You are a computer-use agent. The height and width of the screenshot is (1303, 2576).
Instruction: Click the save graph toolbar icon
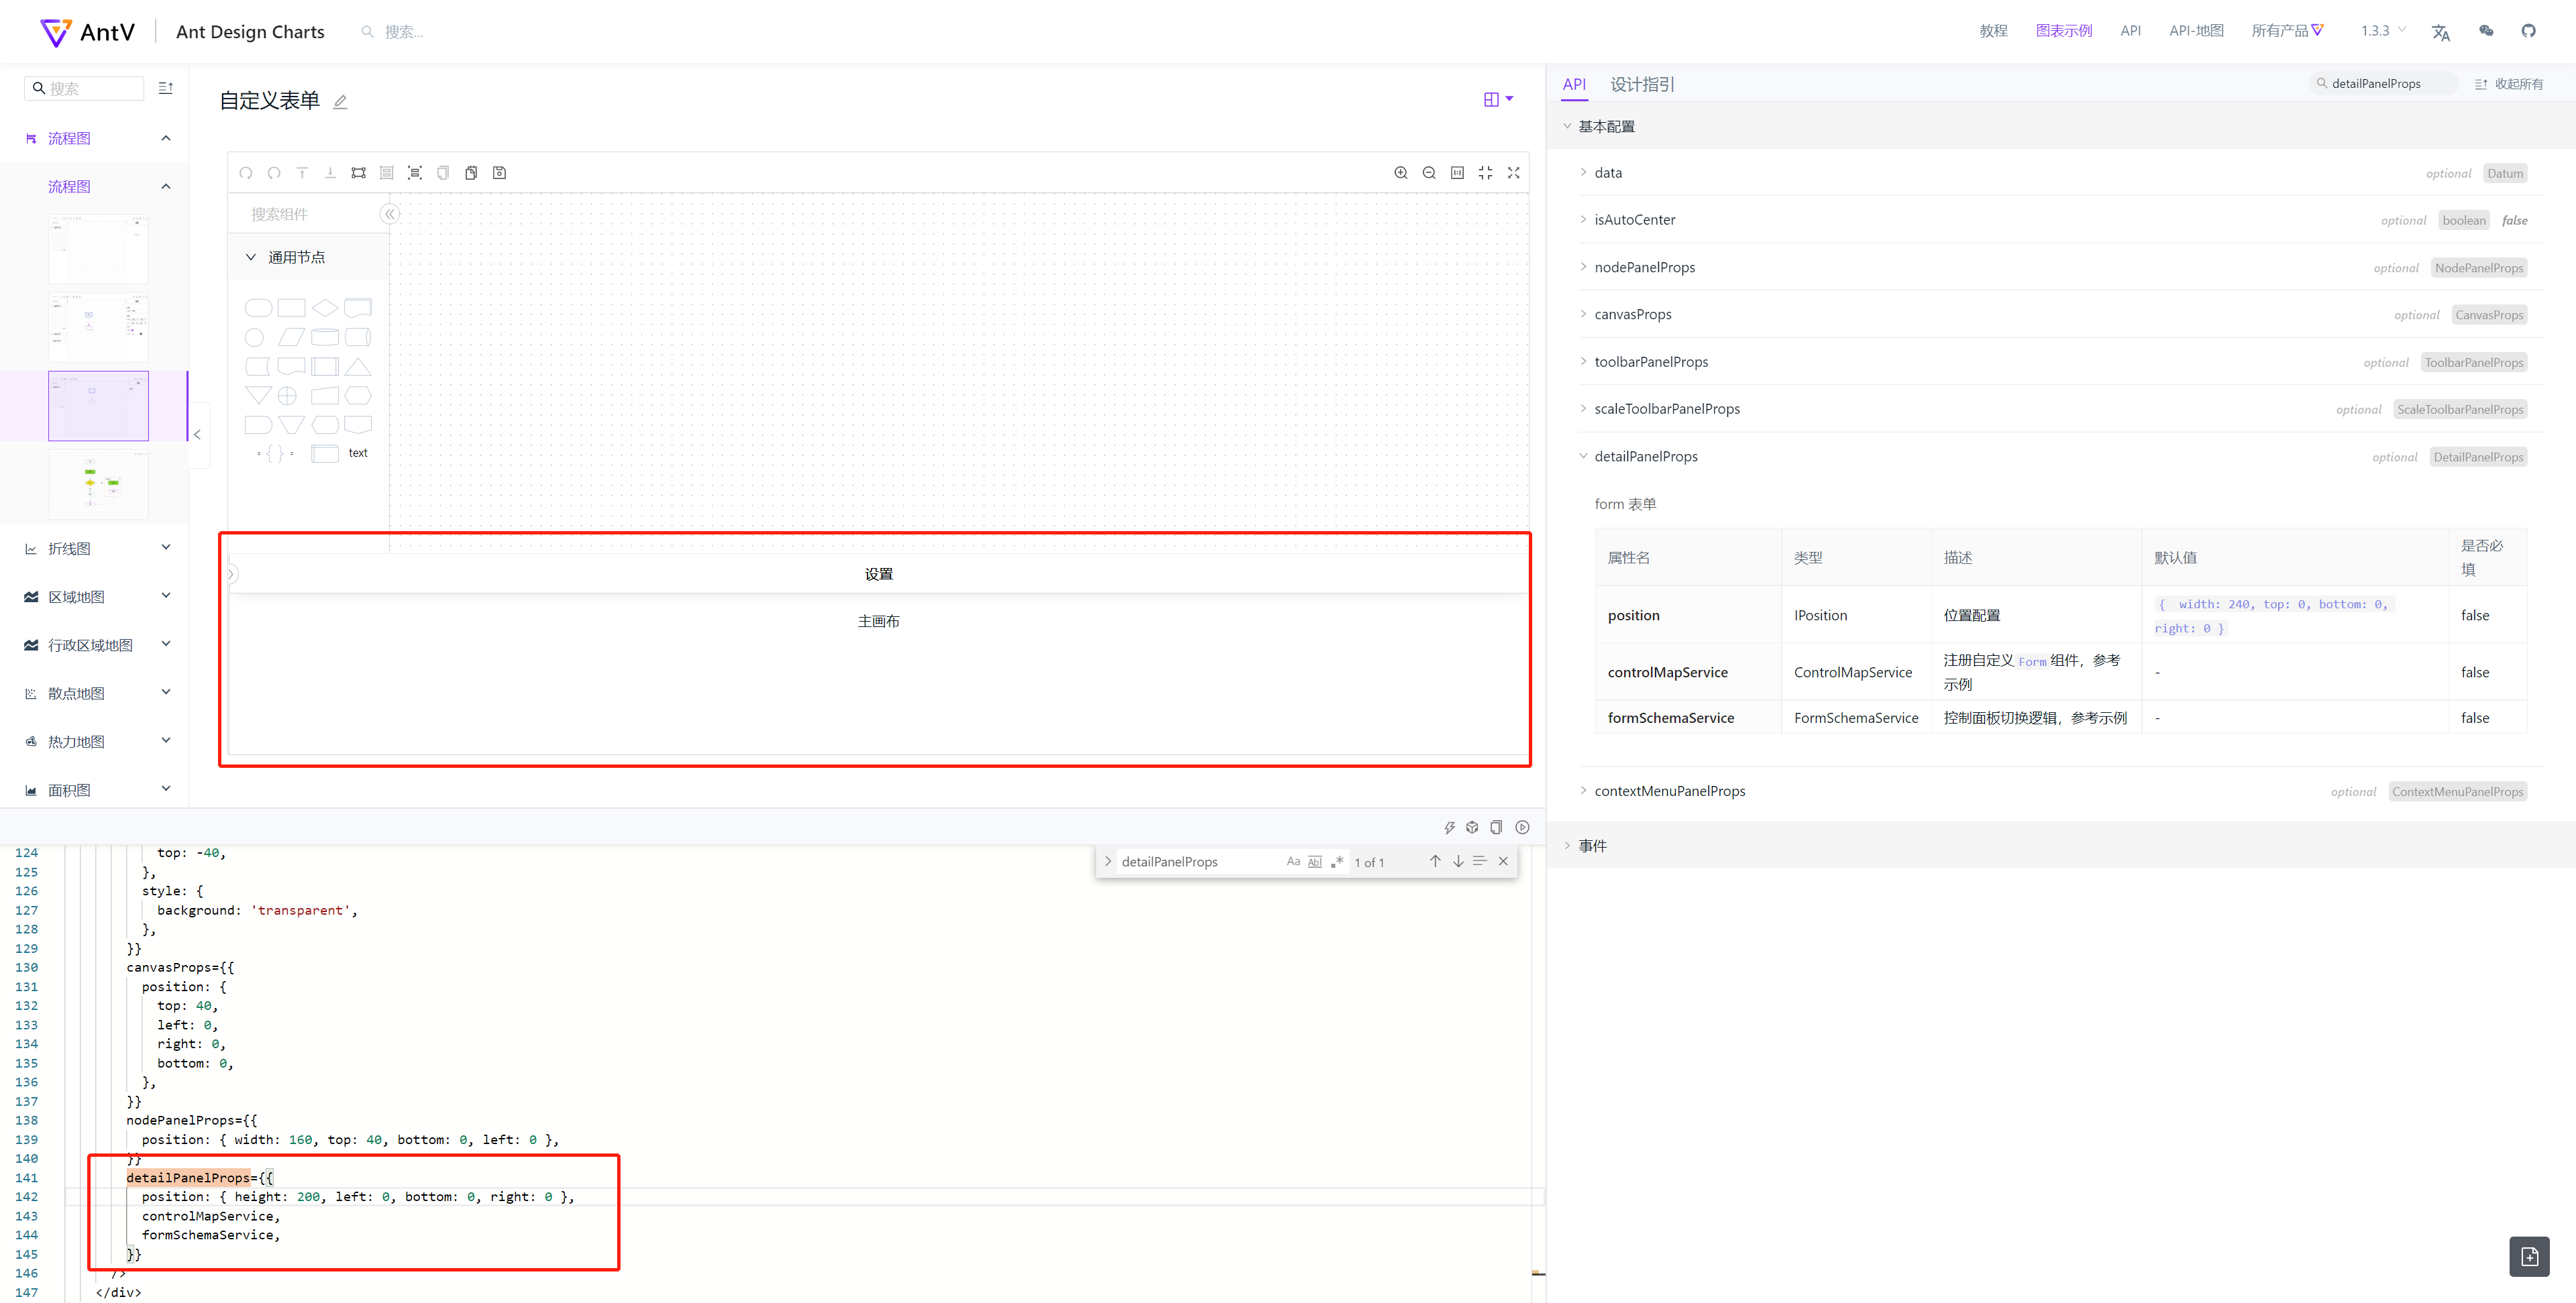500,173
